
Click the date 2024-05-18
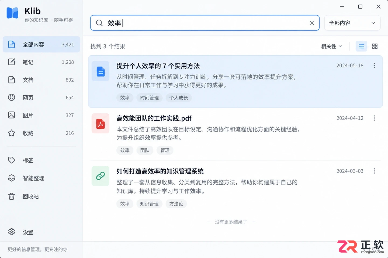click(x=350, y=66)
